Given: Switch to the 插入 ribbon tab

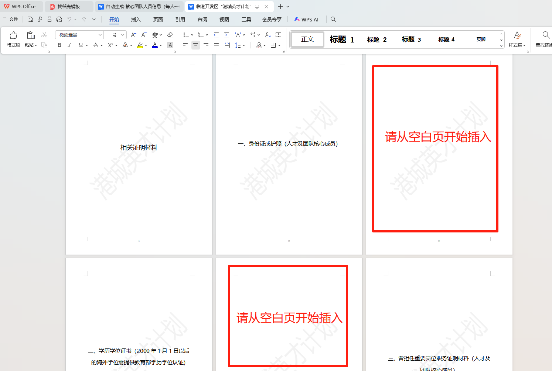Looking at the screenshot, I should tap(136, 20).
